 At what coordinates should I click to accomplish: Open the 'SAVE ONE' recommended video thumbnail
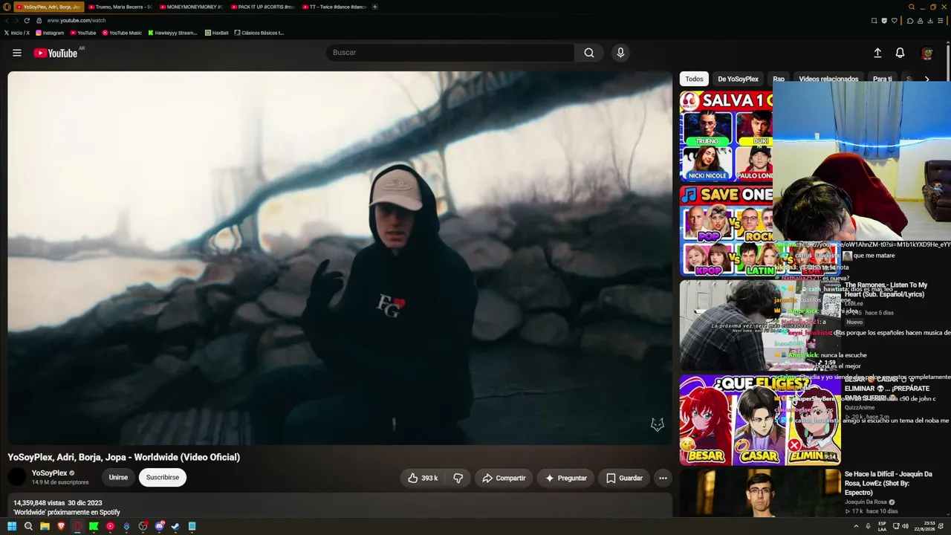click(726, 230)
